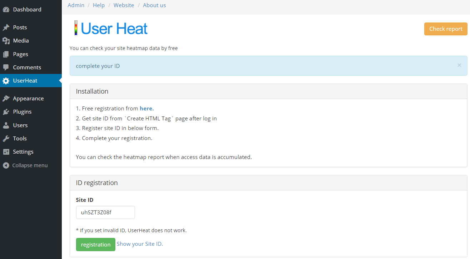
Task: Focus the Site ID input field
Action: pyautogui.click(x=105, y=212)
